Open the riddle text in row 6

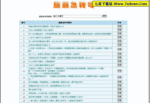tap(40, 45)
